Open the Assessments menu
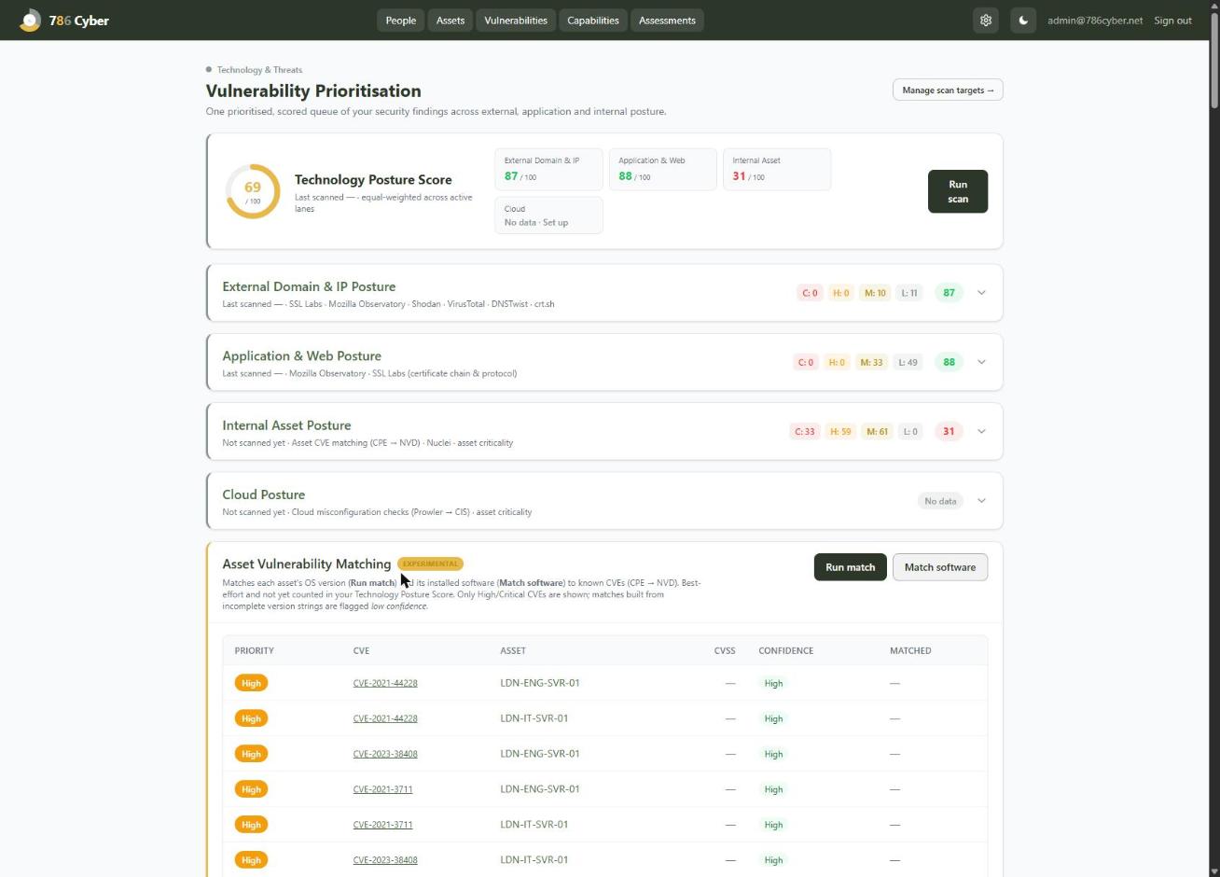 pos(667,20)
